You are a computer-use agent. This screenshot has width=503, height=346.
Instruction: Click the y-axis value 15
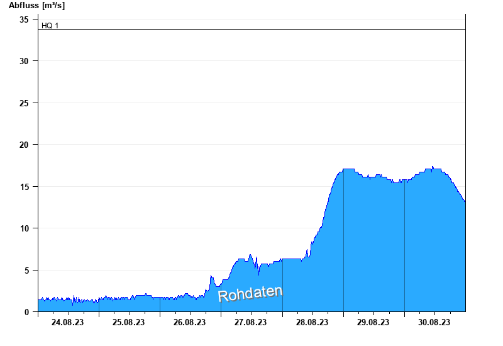[x=24, y=187]
